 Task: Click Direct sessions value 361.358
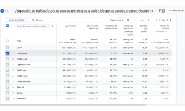pos(65,48)
